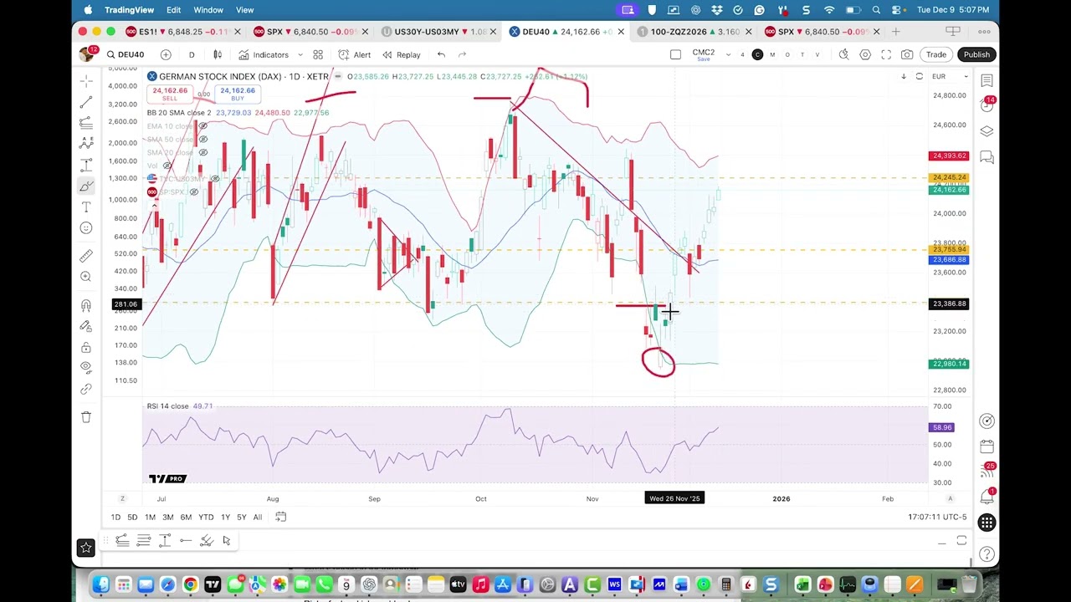This screenshot has height=602, width=1071.
Task: Open the alerts panel
Action: [987, 105]
